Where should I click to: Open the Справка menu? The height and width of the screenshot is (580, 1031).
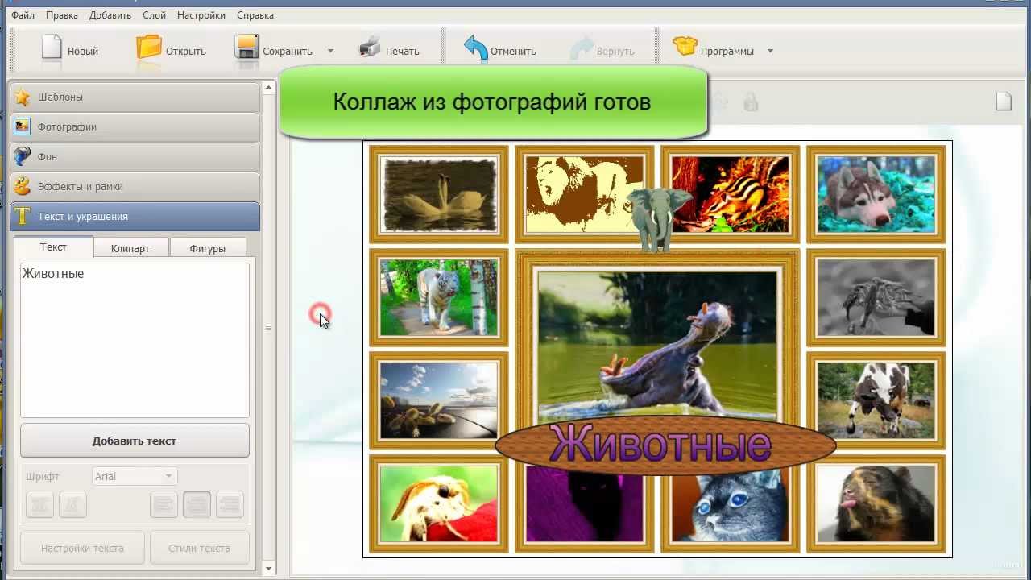click(255, 15)
